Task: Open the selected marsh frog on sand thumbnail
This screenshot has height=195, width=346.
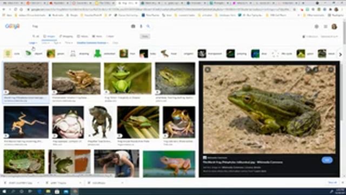Action: point(26,79)
